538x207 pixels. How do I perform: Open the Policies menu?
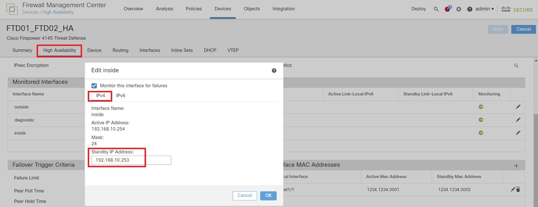[193, 9]
